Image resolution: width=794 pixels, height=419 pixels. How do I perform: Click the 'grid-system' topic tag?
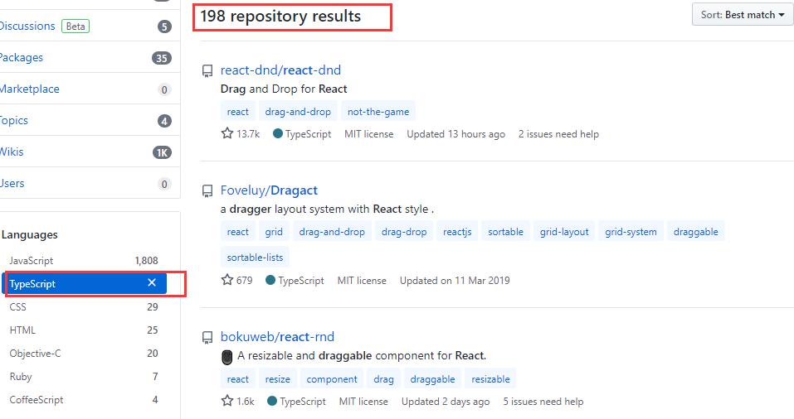click(631, 232)
